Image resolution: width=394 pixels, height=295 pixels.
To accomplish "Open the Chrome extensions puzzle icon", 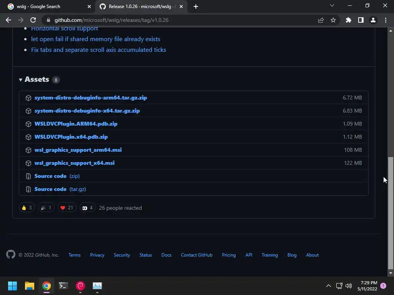I will [348, 20].
